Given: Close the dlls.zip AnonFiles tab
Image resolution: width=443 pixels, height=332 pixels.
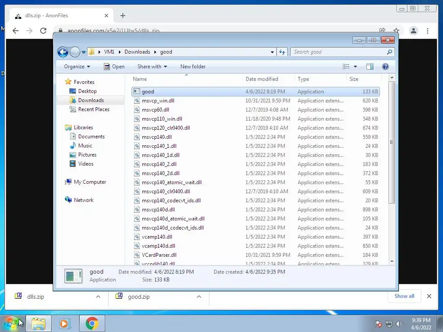Looking at the screenshot, I should pyautogui.click(x=106, y=16).
